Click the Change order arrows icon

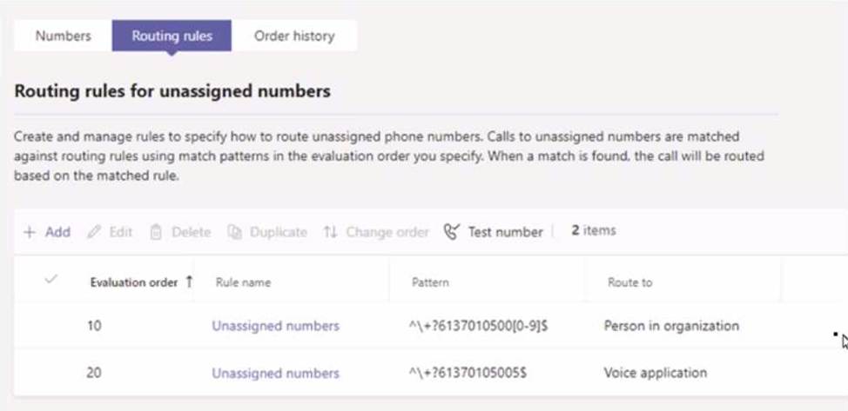(330, 232)
